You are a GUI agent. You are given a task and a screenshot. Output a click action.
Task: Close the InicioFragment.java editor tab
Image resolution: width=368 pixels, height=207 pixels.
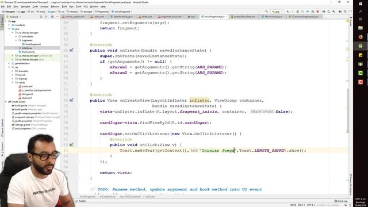click(227, 17)
